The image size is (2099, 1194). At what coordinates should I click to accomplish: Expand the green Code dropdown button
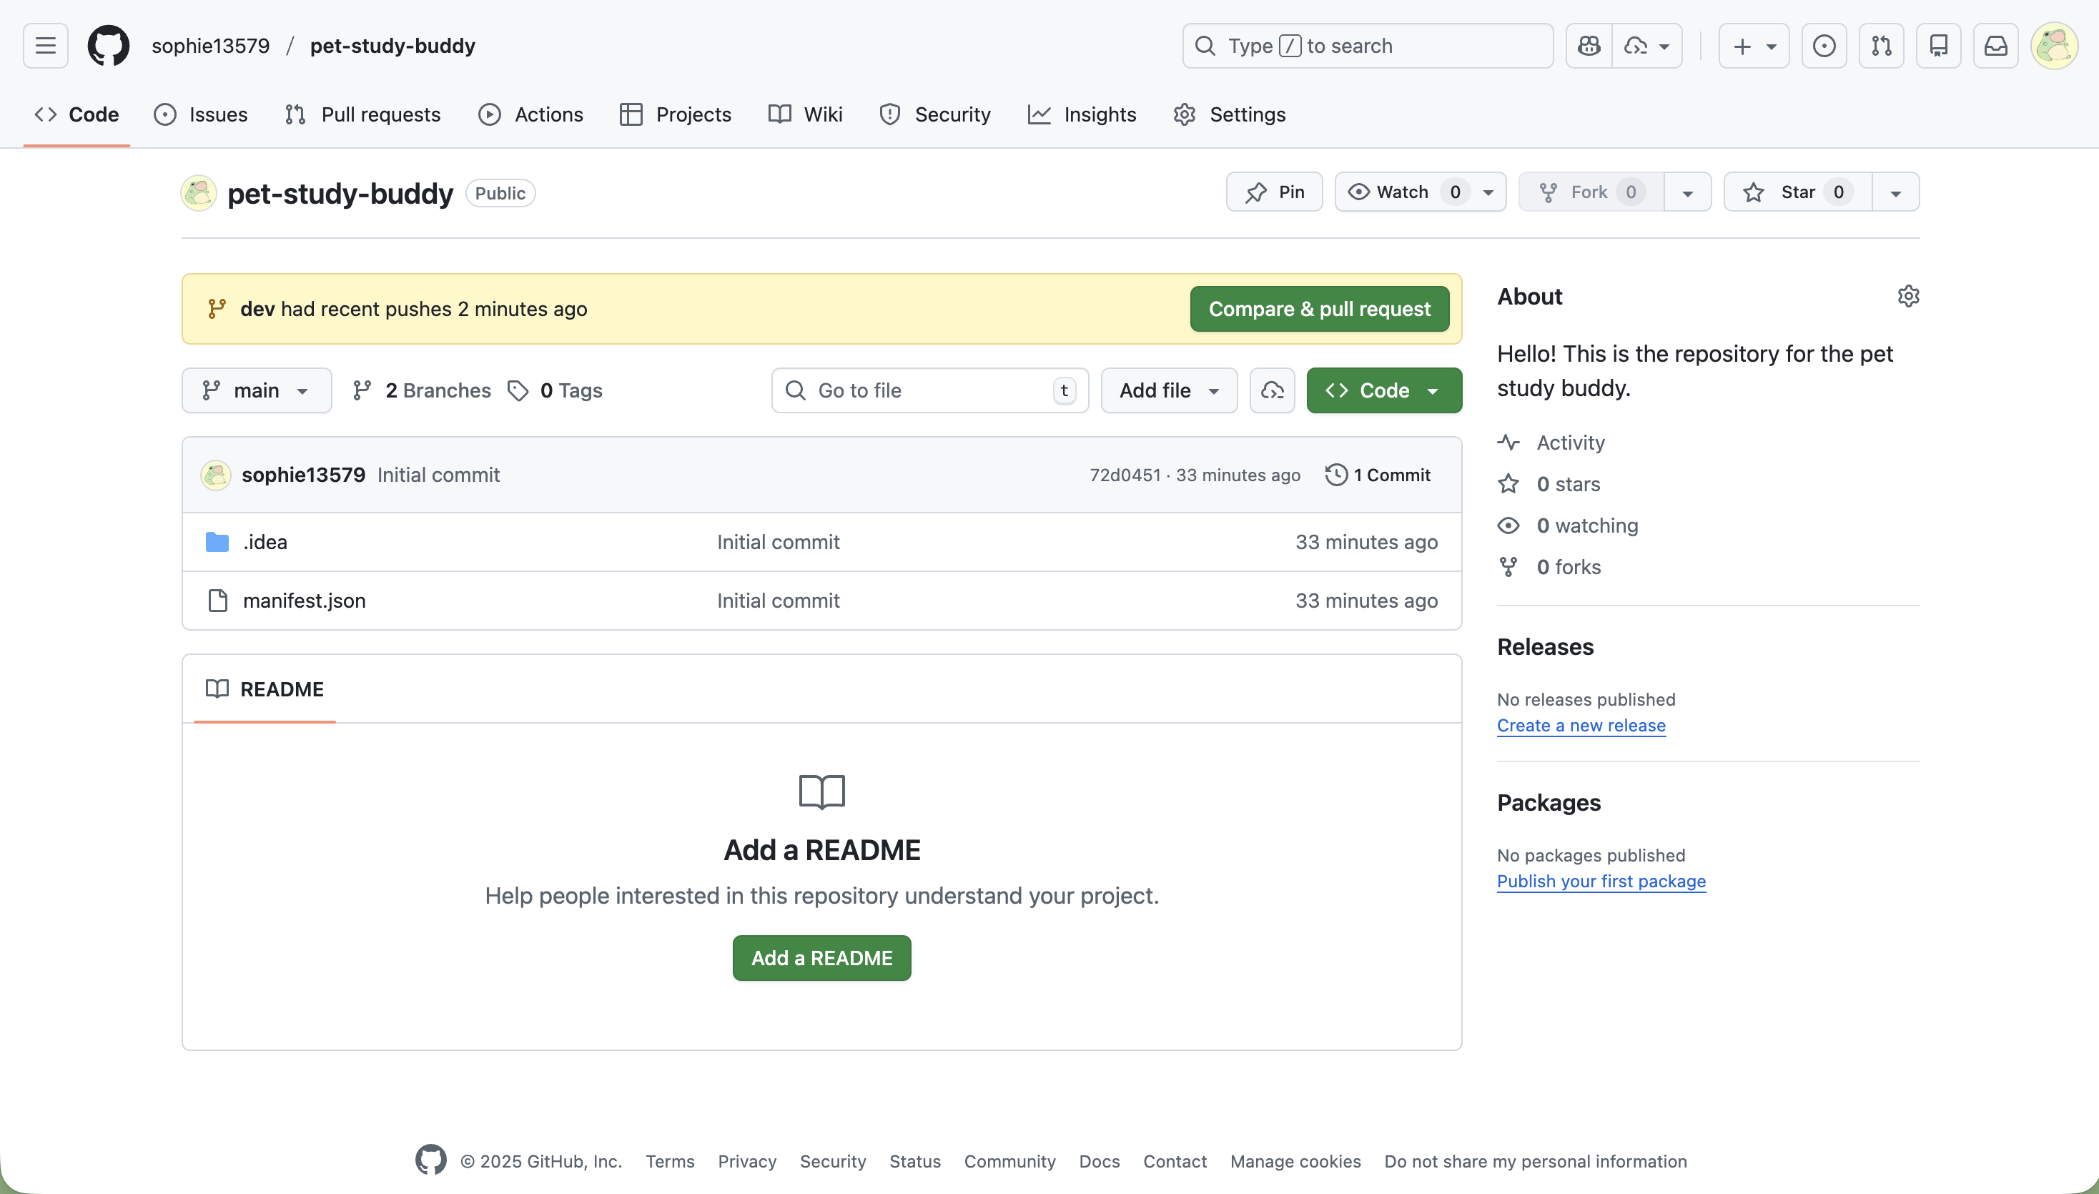tap(1383, 390)
